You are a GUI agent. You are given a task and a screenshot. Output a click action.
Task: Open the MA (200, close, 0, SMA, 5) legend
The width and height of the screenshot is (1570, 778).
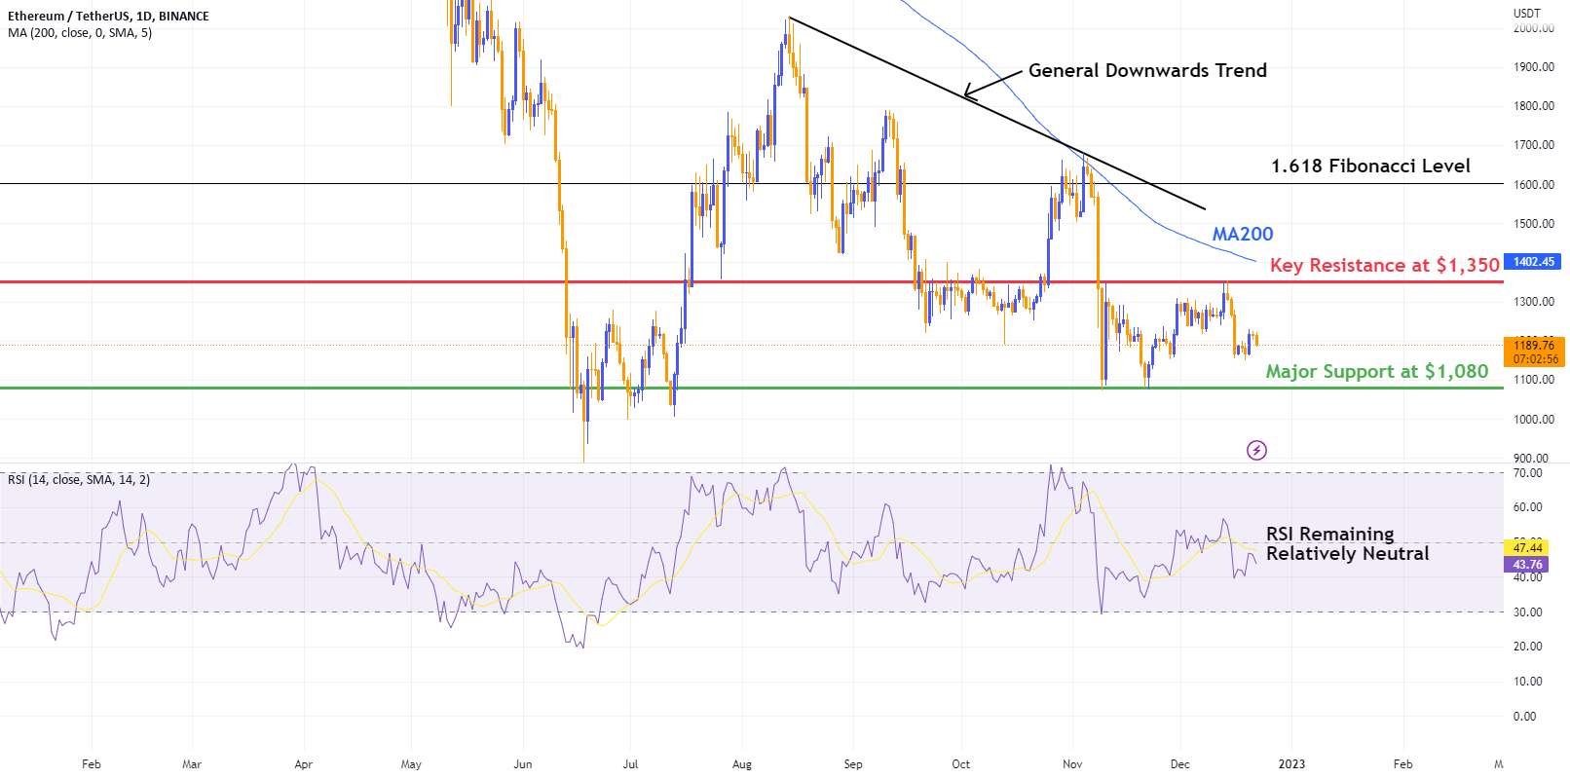tap(80, 33)
